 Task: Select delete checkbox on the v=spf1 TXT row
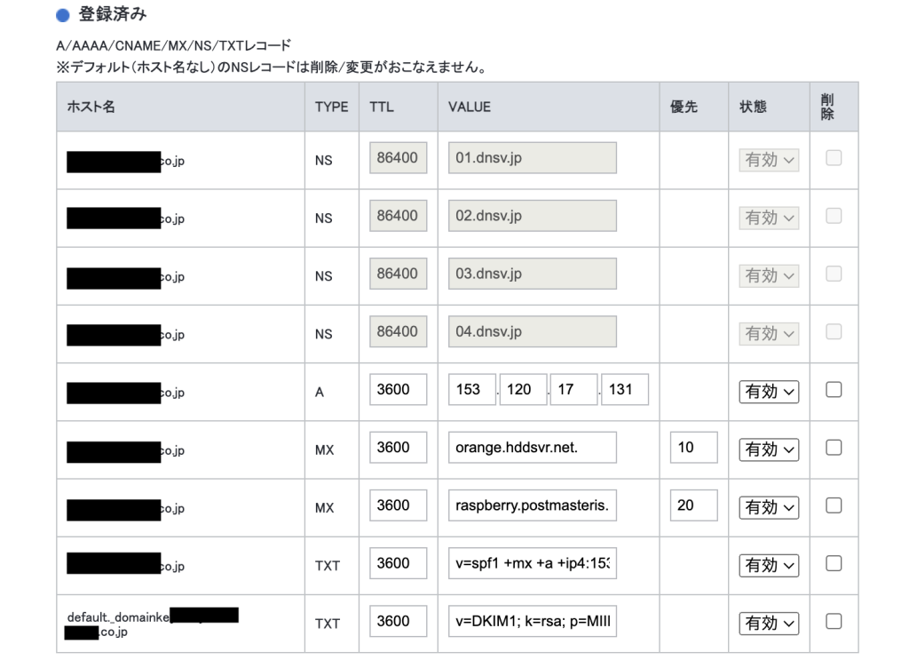click(834, 564)
